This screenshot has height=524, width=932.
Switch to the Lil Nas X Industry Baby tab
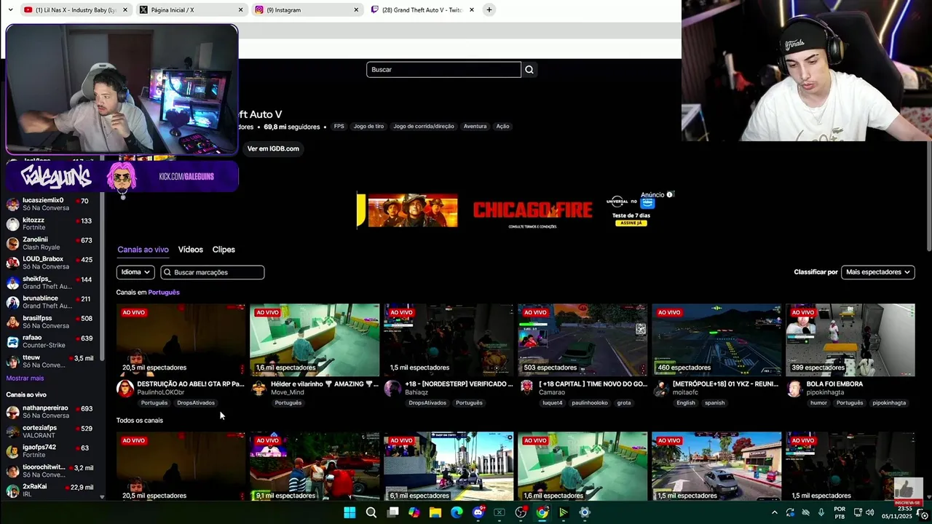pyautogui.click(x=76, y=10)
